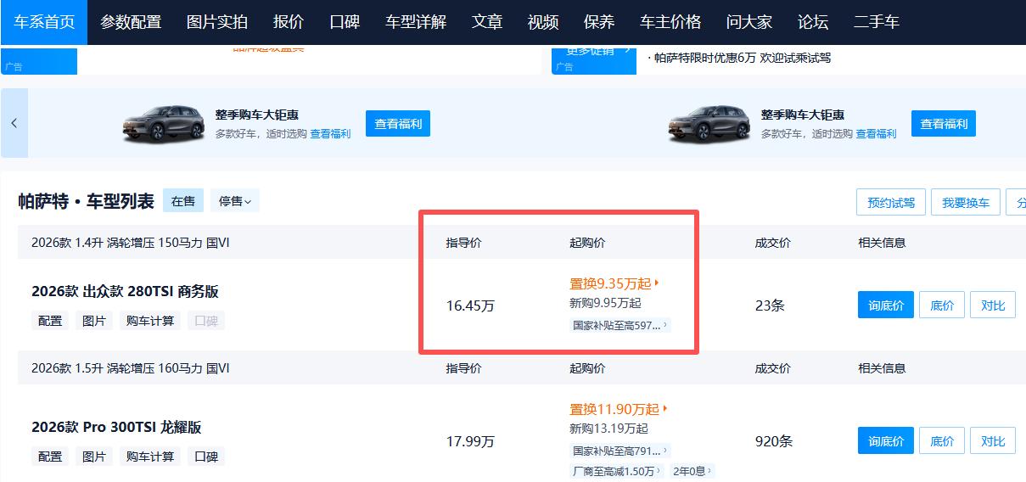
Task: Click 对比 for 280TSI 商务版
Action: pos(993,305)
